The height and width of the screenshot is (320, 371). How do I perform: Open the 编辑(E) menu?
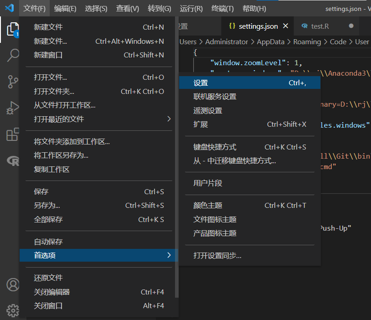[66, 8]
